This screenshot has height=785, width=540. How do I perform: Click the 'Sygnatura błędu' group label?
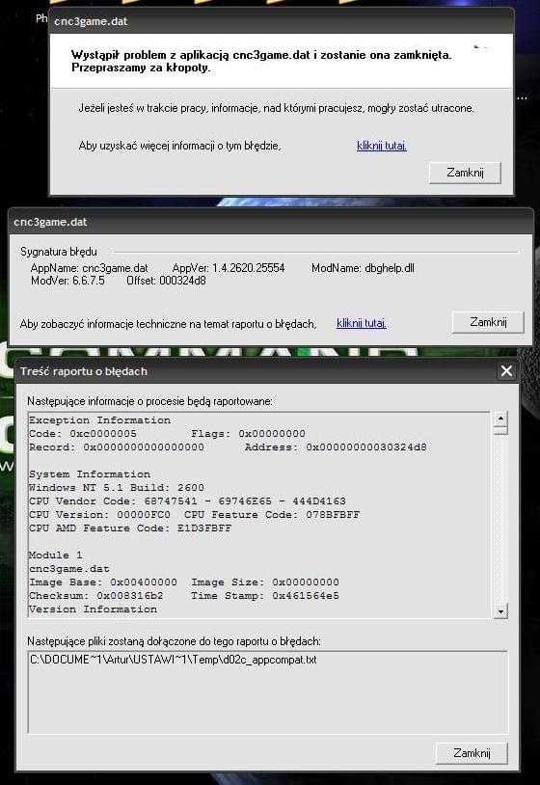tap(59, 252)
